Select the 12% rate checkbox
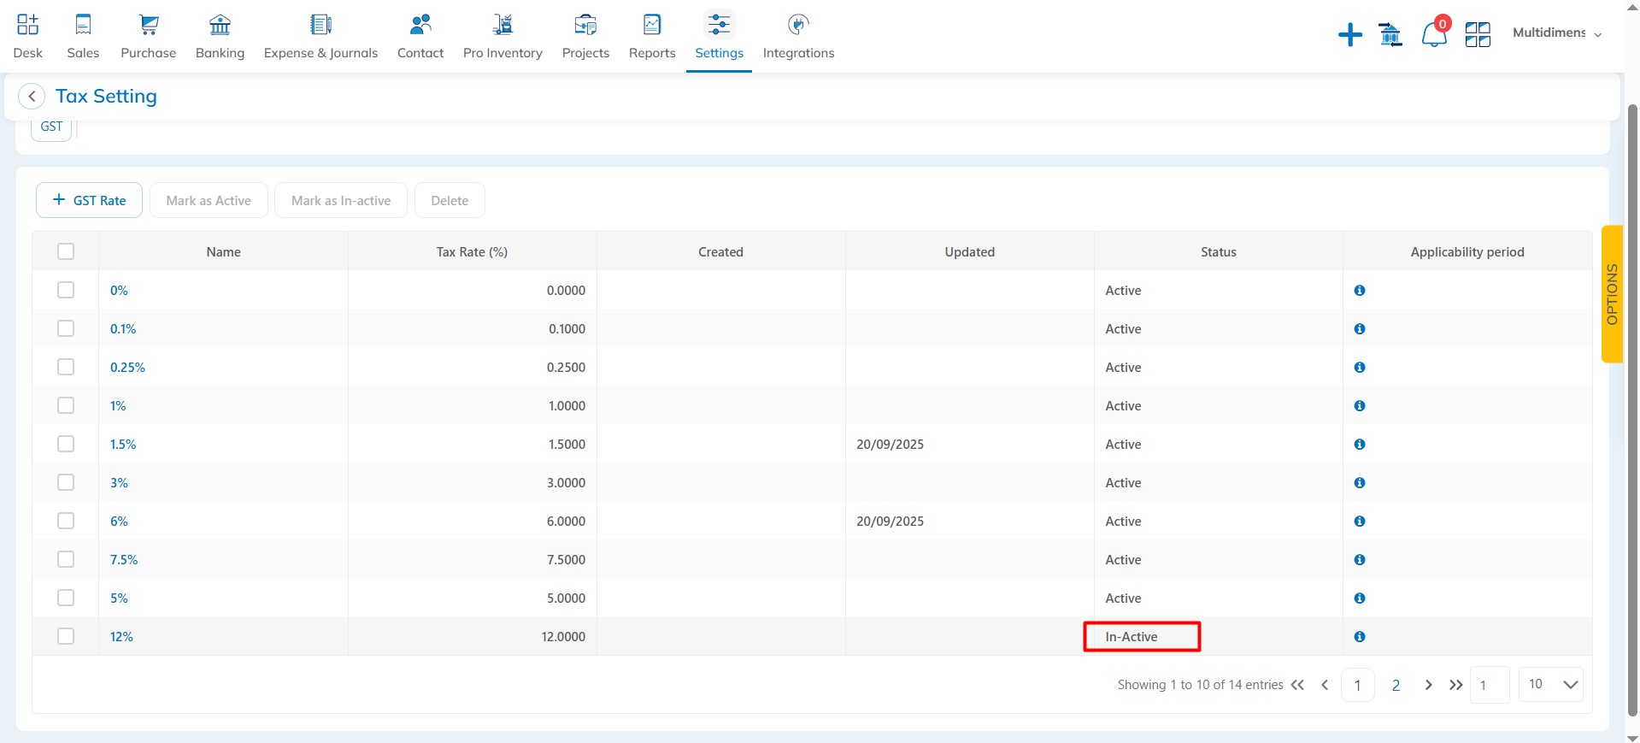The image size is (1640, 743). (66, 636)
